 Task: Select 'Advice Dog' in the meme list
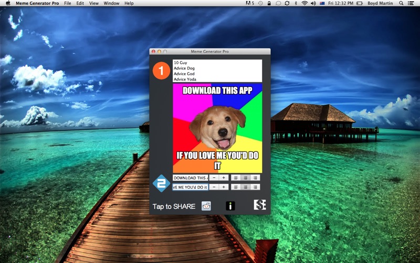(x=217, y=68)
